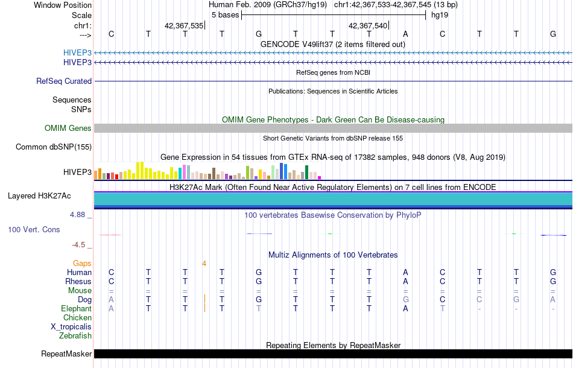Open the Publications: Sequences in Scientific Articles title
This screenshot has height=368, width=573.
pyautogui.click(x=333, y=91)
